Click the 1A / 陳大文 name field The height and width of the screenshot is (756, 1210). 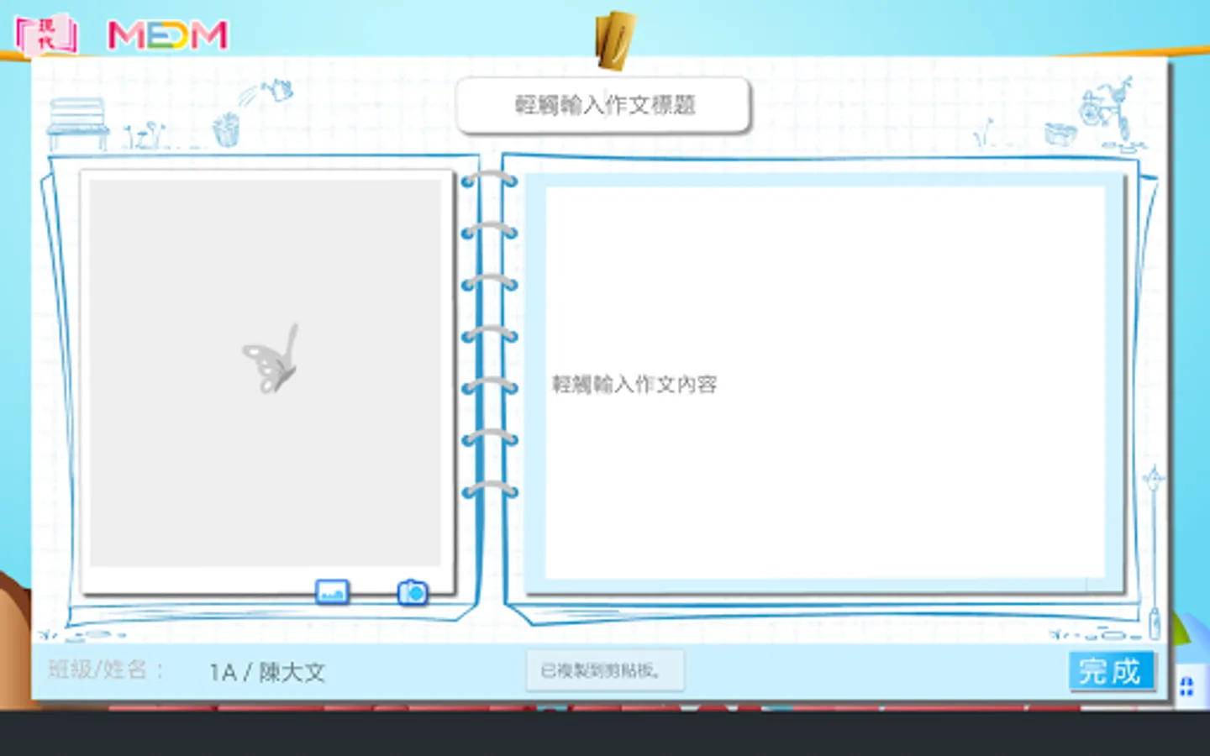tap(269, 671)
